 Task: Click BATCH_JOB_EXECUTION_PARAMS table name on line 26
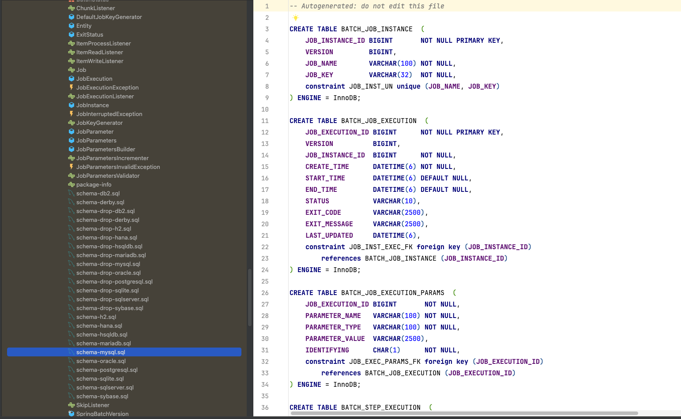point(393,293)
